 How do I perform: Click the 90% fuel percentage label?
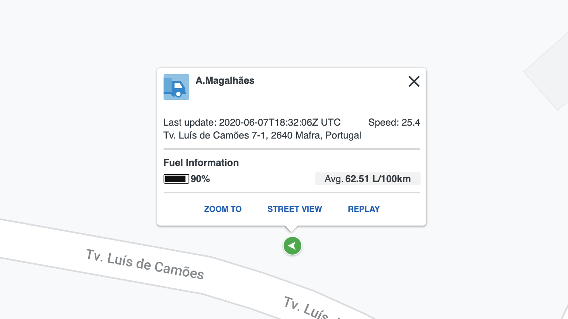pos(200,179)
